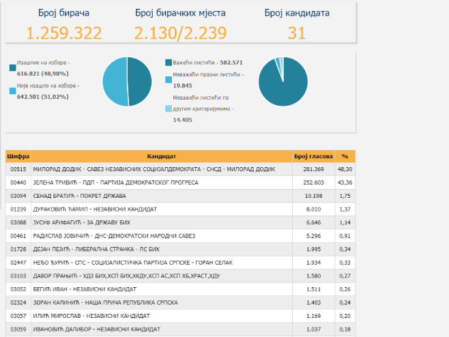Click the dark teal 'Изашлих на изборе' legend square
The width and height of the screenshot is (449, 337).
coord(12,68)
